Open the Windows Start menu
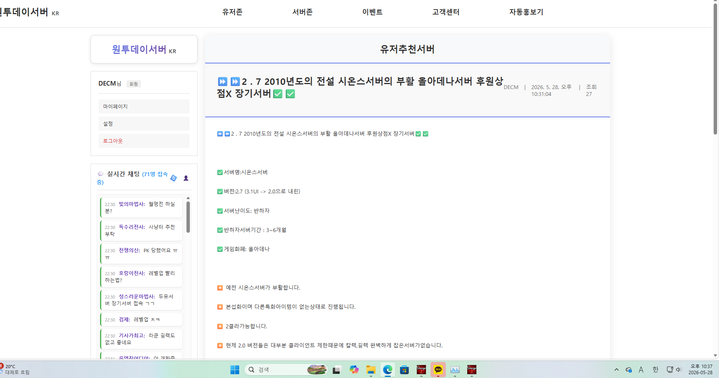 coord(235,370)
